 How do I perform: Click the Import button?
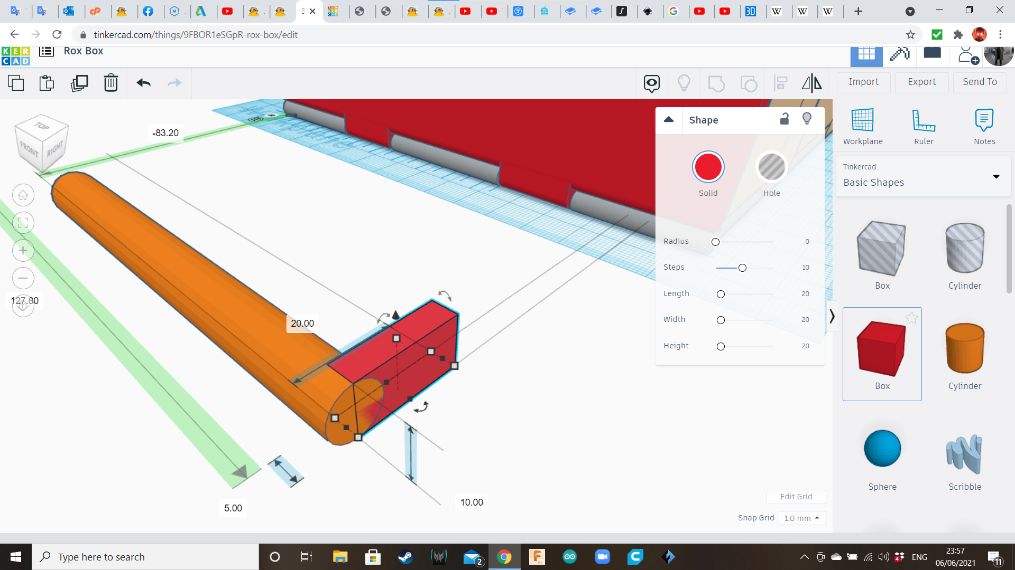[x=863, y=82]
